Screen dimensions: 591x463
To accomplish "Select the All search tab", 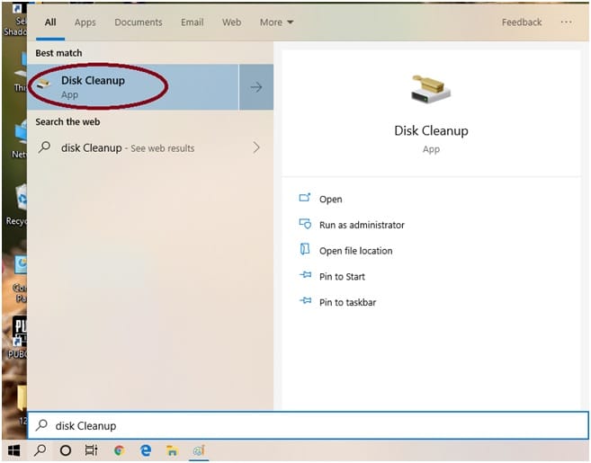I will tap(50, 22).
